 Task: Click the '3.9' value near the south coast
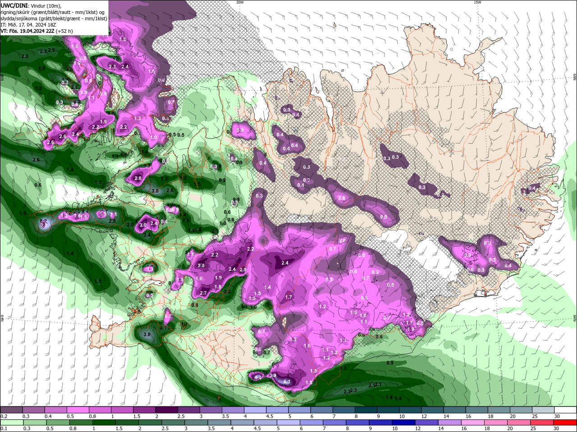(272, 375)
